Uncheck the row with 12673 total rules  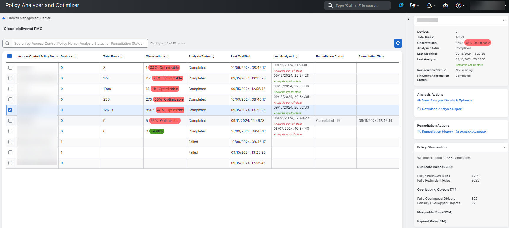pos(10,110)
